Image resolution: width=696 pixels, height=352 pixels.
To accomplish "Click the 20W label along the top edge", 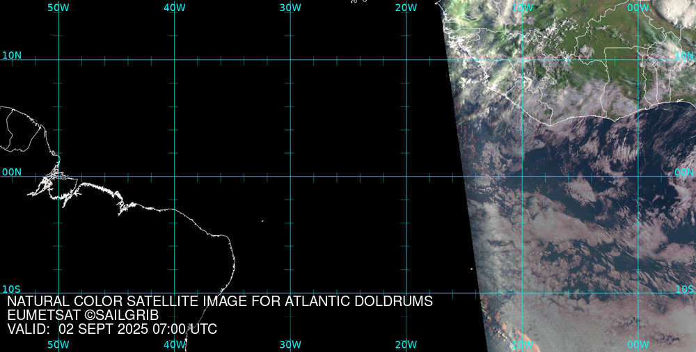I will point(406,8).
